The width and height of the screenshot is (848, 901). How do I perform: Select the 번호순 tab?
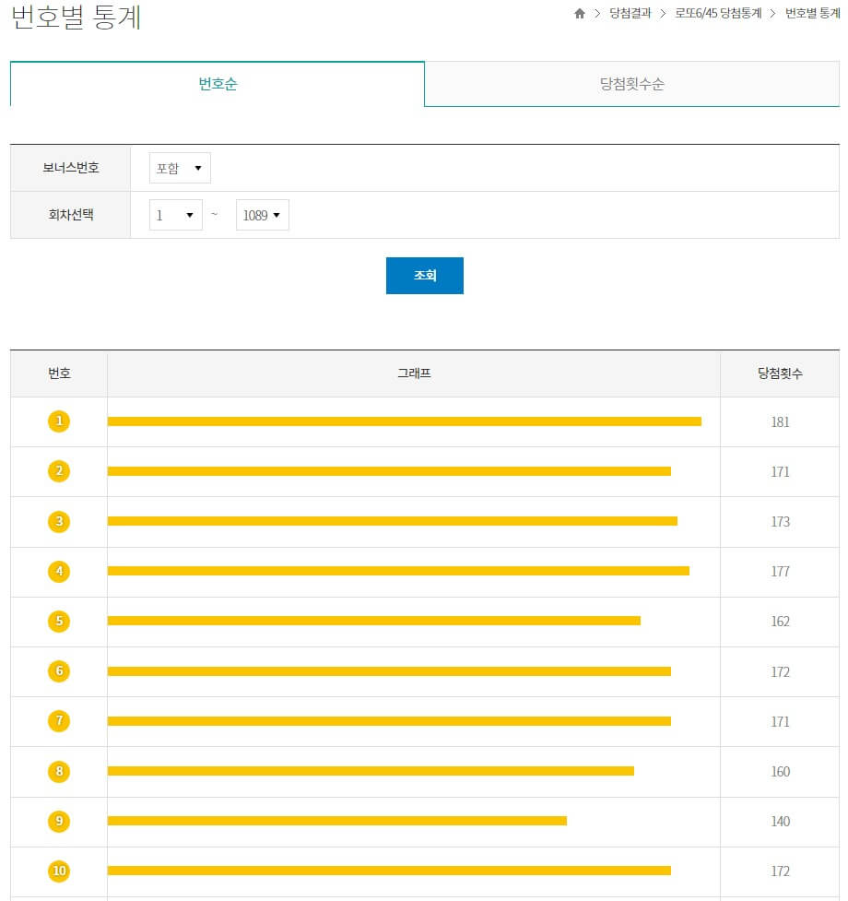pos(217,83)
